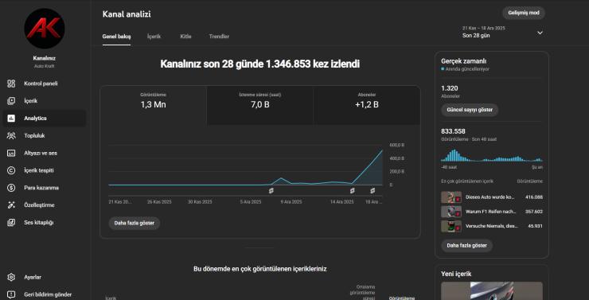Click the Kanalınız channel name label
589x300 pixels.
45,58
